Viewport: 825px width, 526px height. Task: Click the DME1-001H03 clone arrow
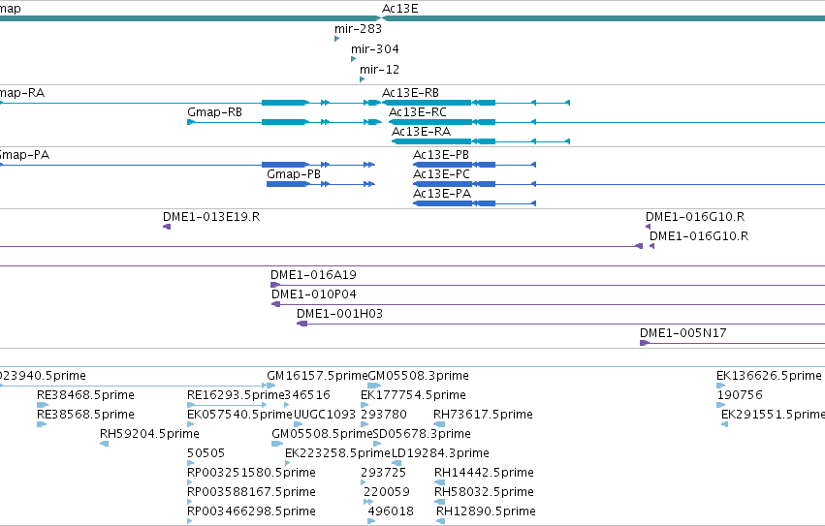(x=302, y=324)
